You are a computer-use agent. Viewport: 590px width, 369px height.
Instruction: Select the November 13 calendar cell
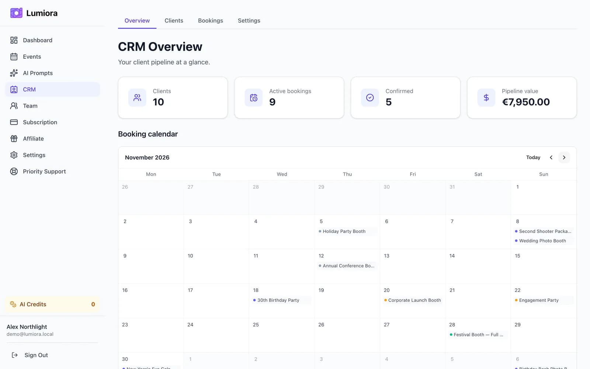(413, 266)
